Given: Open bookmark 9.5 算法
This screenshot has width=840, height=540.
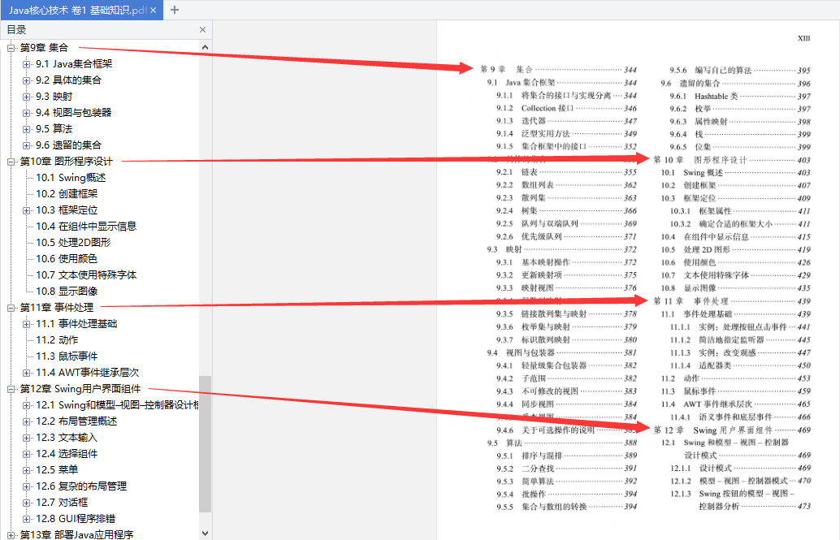Looking at the screenshot, I should tap(54, 128).
